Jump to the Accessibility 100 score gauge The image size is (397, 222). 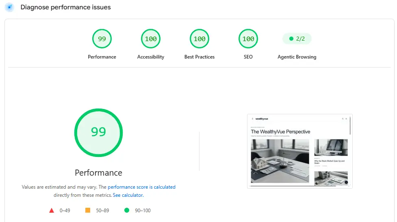[151, 39]
